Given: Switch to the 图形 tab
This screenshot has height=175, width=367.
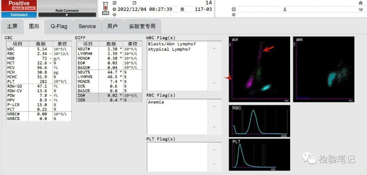Looking at the screenshot, I should 34,26.
